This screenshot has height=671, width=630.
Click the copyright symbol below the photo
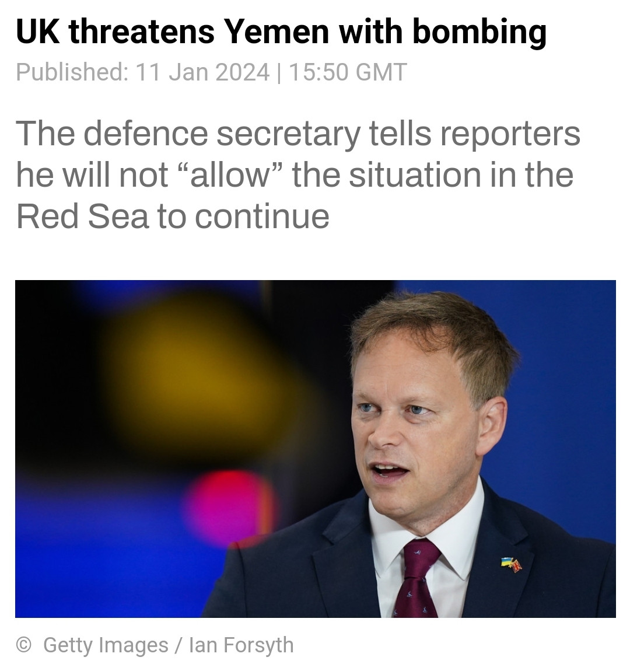(x=24, y=645)
